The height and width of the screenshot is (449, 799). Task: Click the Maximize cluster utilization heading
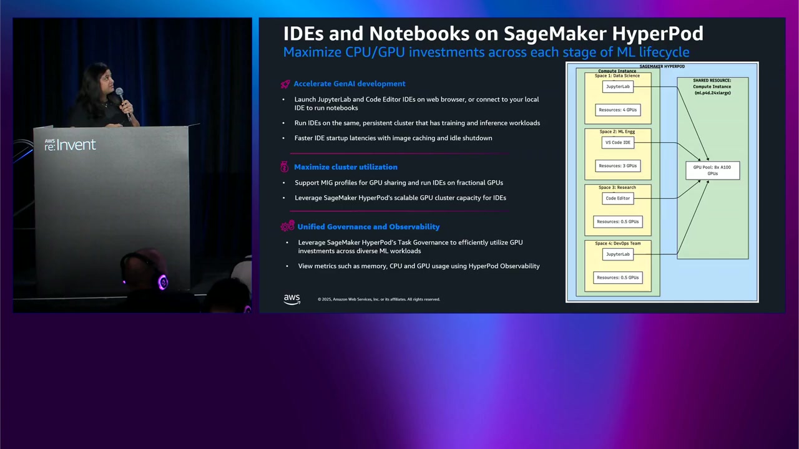[345, 167]
